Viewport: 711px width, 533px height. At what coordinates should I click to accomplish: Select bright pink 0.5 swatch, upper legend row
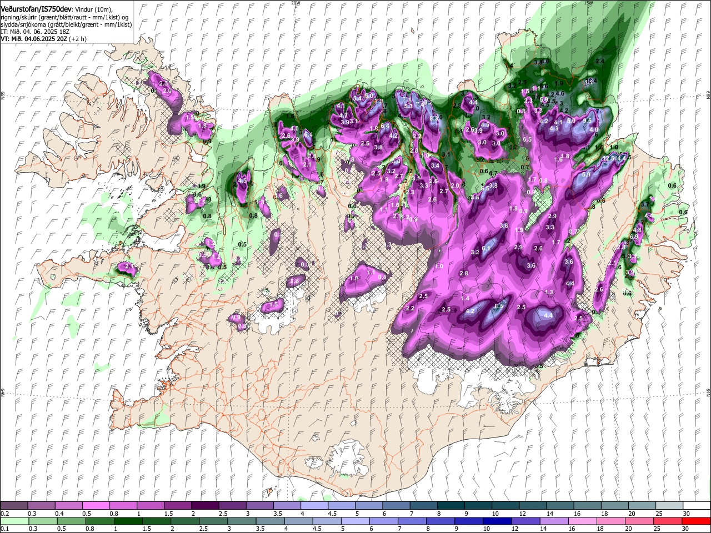[x=96, y=505]
